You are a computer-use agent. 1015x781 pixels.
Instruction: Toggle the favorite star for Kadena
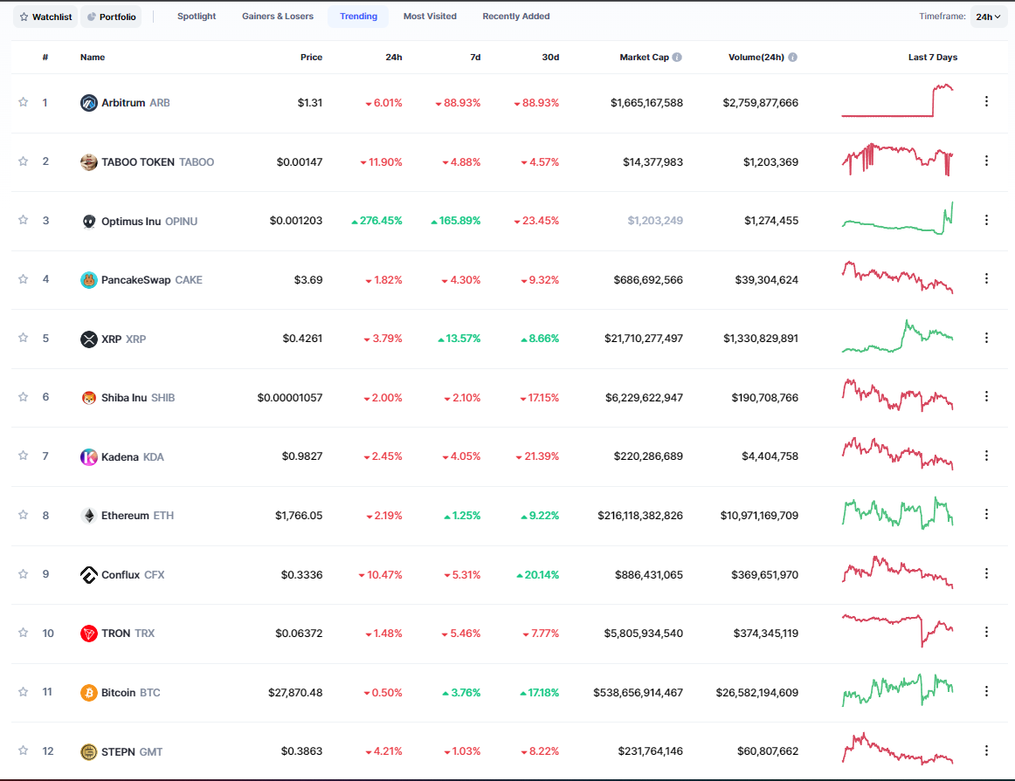pos(24,456)
